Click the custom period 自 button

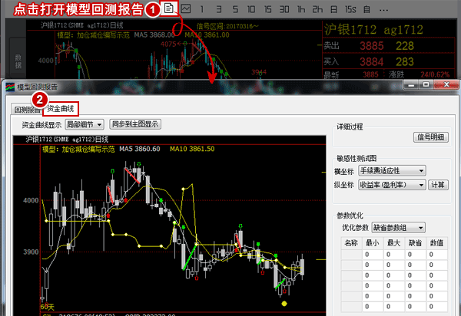(x=366, y=9)
